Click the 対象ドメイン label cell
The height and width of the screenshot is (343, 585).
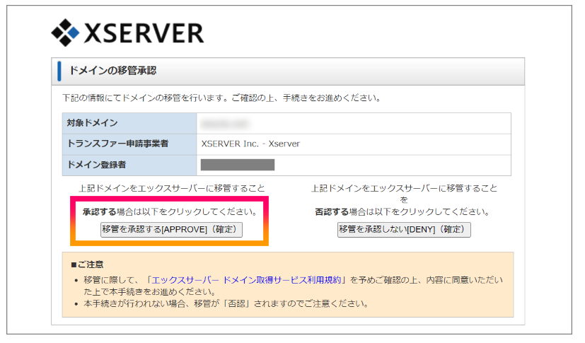[129, 123]
